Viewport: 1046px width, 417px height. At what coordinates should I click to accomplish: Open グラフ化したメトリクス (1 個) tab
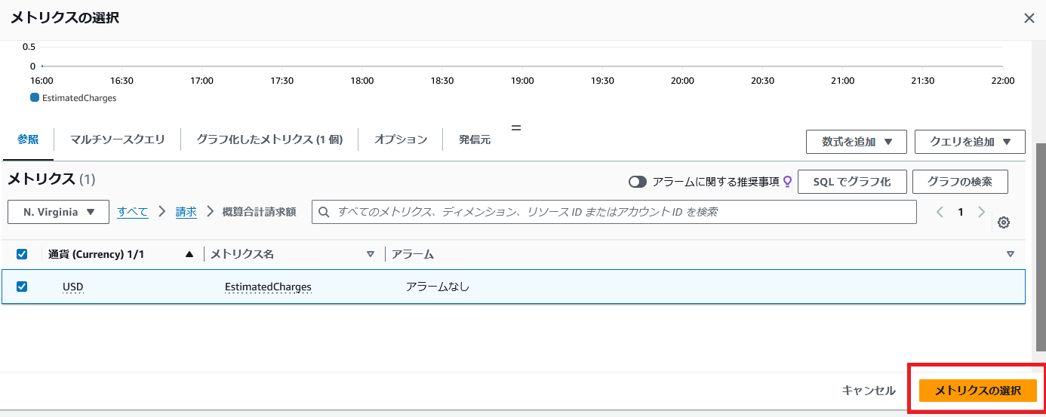click(x=269, y=140)
